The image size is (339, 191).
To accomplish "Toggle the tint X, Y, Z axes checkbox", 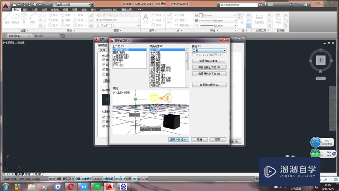I will point(194,55).
